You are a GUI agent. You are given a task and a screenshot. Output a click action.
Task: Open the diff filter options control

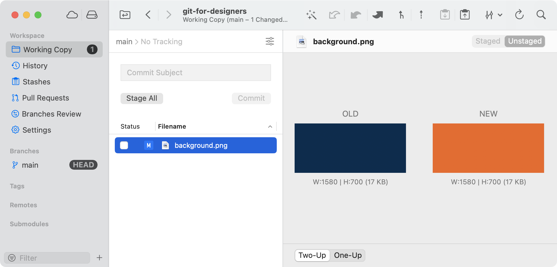[270, 41]
